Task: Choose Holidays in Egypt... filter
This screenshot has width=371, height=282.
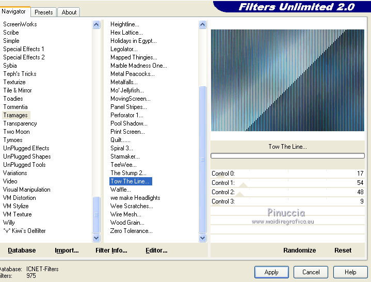Action: click(134, 41)
